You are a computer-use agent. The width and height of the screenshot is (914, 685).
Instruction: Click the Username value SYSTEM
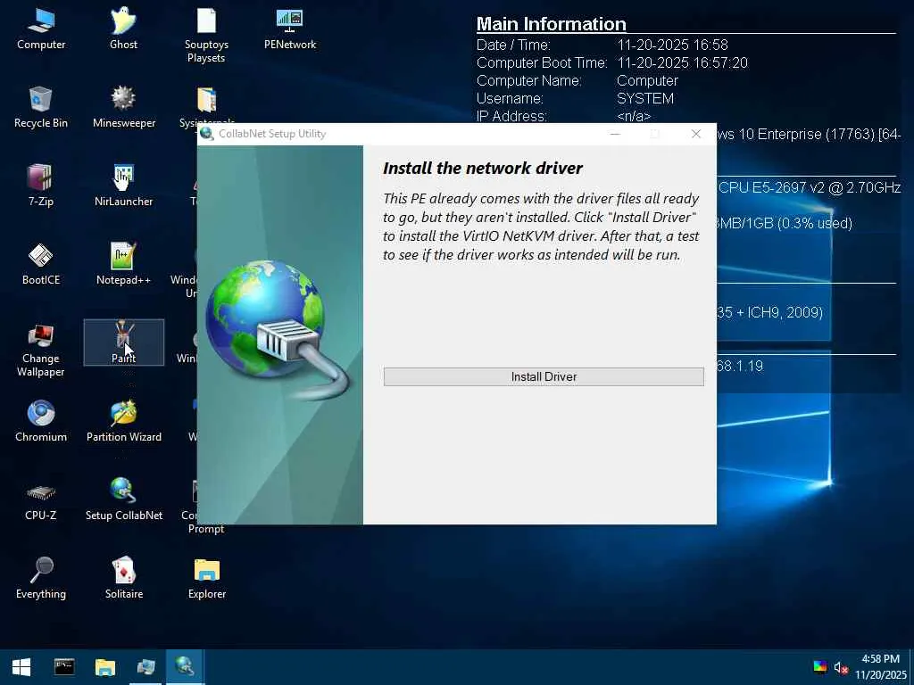[645, 98]
